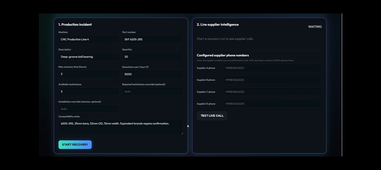Select the Installation override minutes field
This screenshot has height=170, width=381.
(89, 109)
